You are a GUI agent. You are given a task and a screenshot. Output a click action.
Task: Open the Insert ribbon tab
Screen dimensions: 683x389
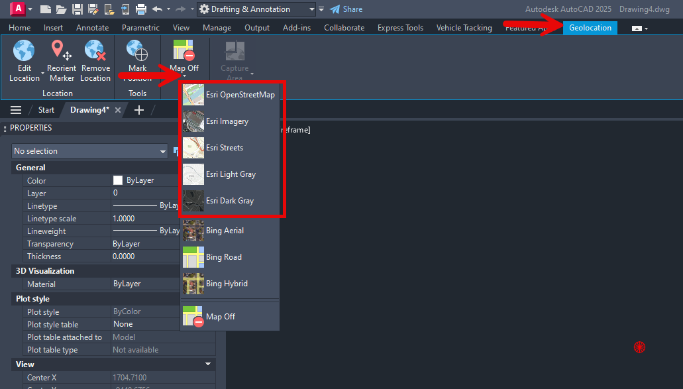(53, 28)
